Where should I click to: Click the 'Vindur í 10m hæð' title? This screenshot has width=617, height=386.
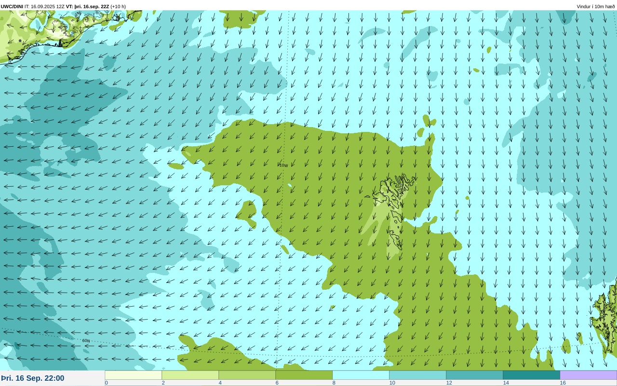click(596, 6)
